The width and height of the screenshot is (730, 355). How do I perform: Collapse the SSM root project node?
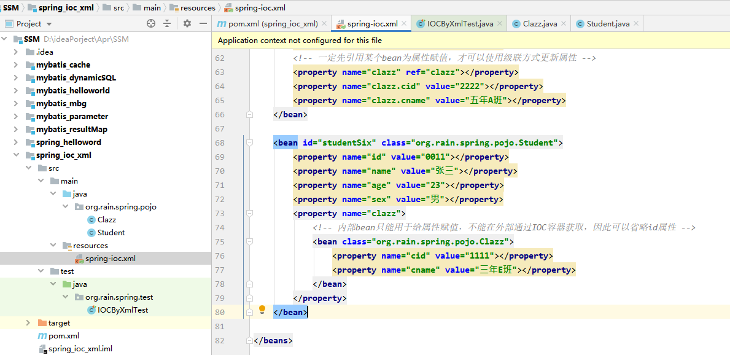click(5, 39)
